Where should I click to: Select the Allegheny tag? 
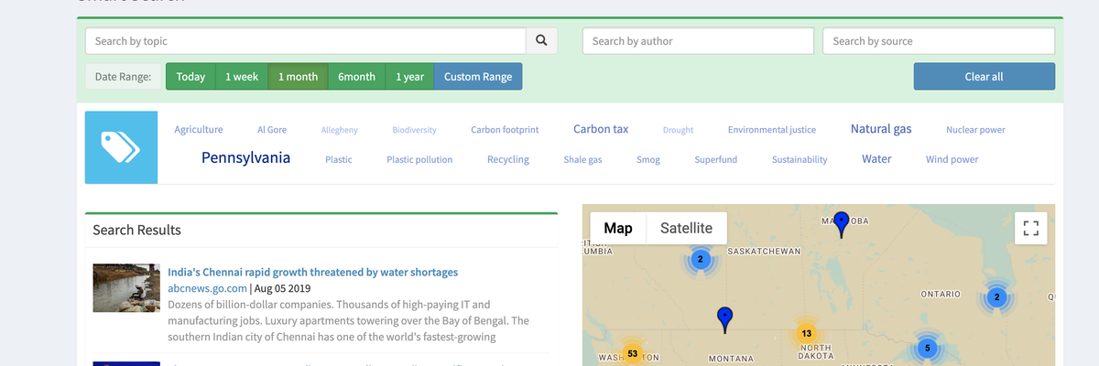(x=340, y=130)
